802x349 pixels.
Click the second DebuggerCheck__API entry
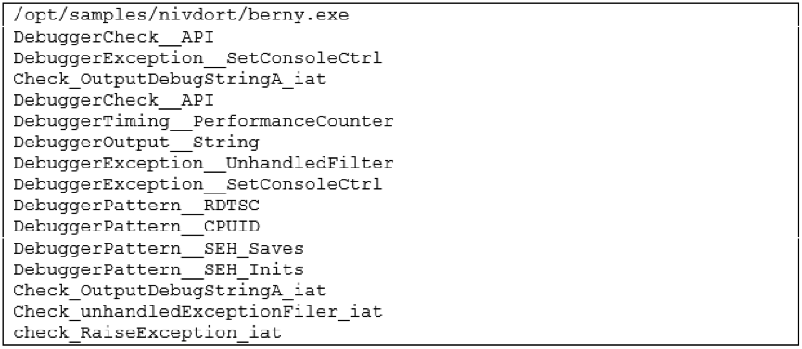click(113, 100)
